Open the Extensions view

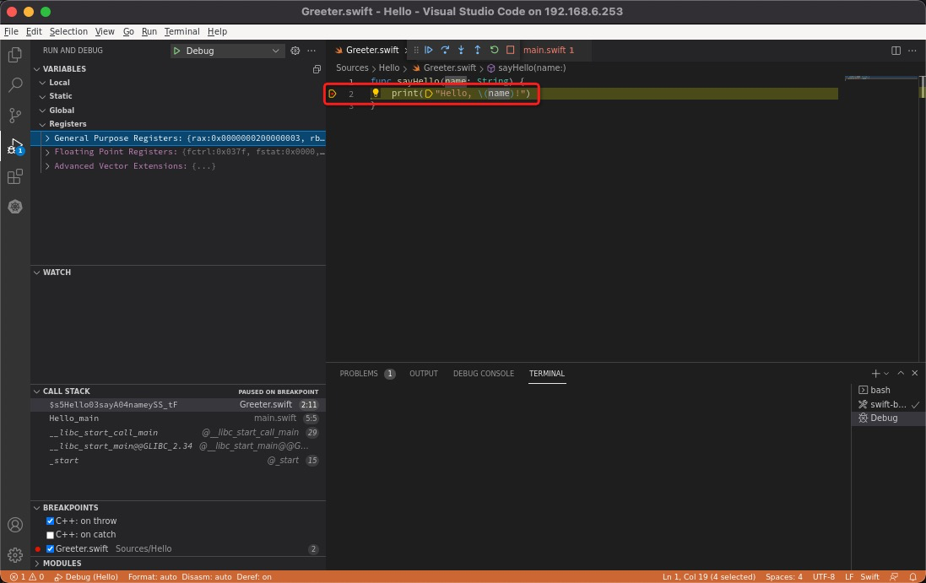pos(15,176)
